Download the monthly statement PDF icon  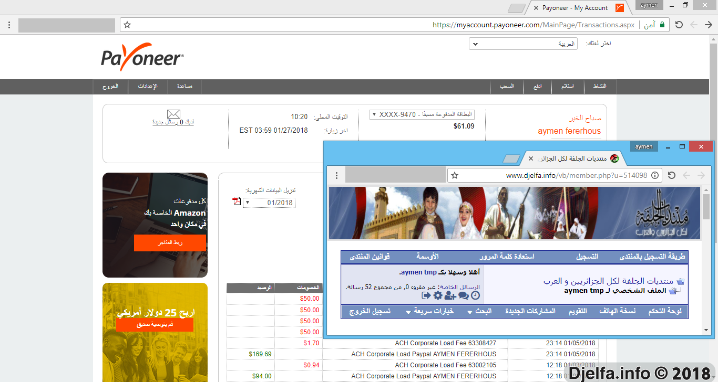coord(237,201)
